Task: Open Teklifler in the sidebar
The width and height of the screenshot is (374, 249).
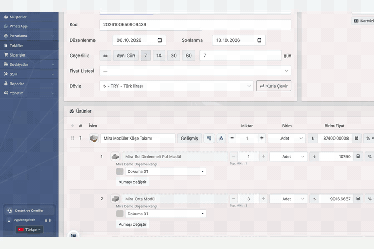Action: point(29,45)
